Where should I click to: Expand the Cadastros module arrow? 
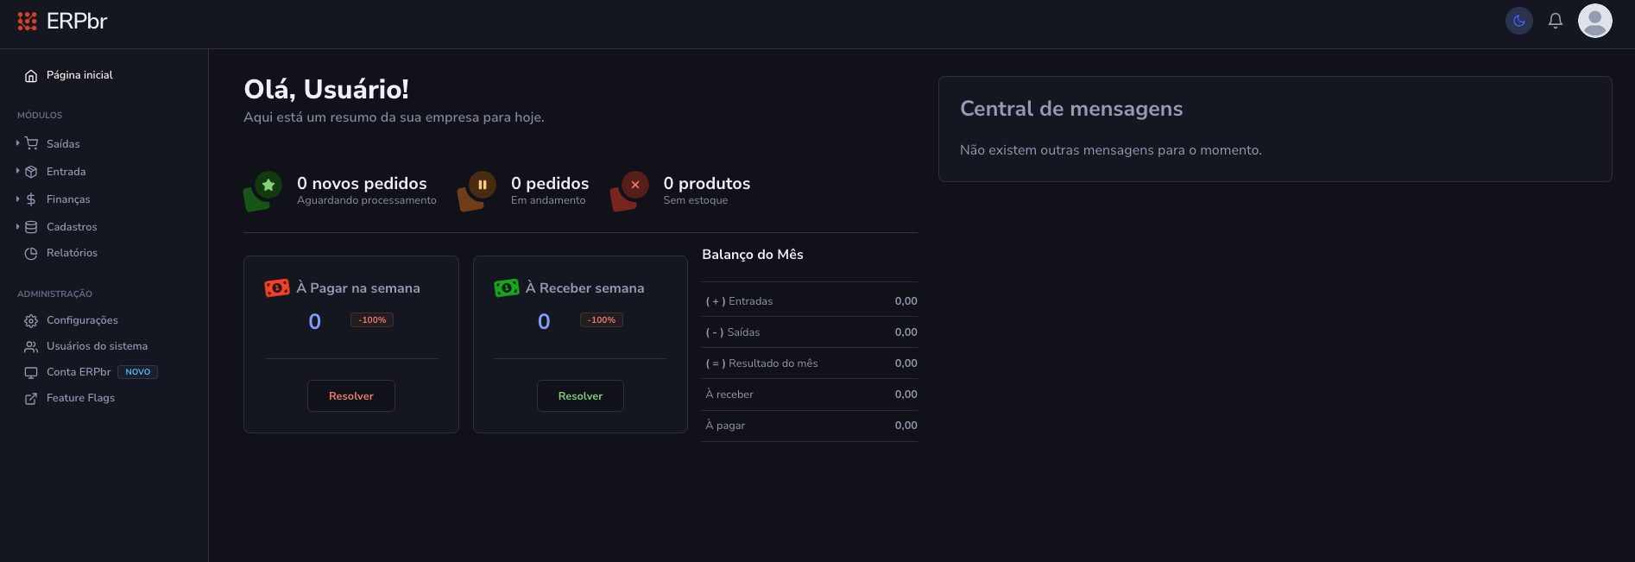click(x=17, y=226)
